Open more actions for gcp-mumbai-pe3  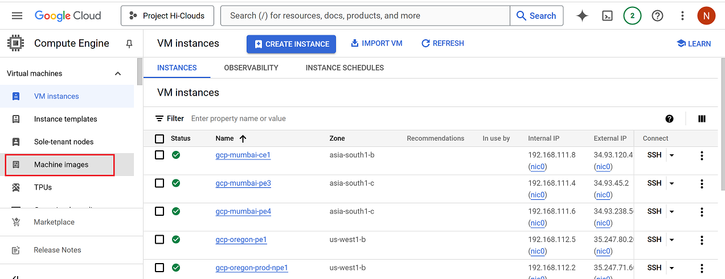point(702,183)
